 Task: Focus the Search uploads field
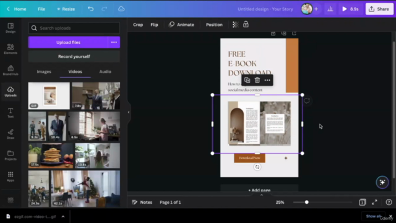point(74,28)
